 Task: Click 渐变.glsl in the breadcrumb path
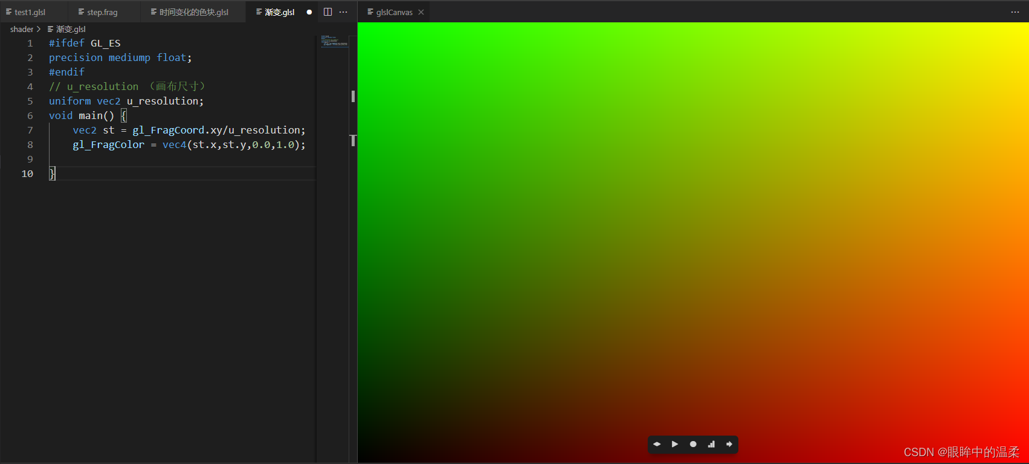point(71,29)
